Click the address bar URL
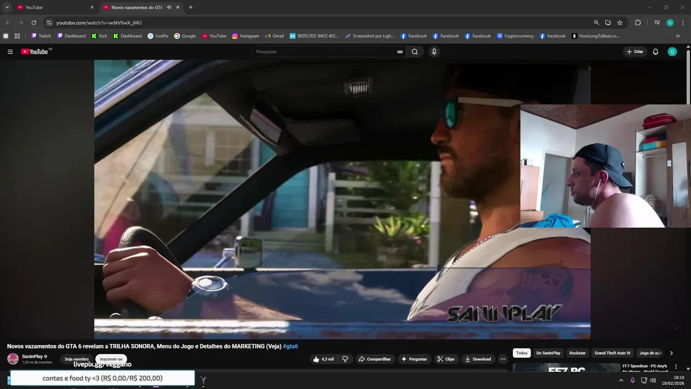691x389 pixels. click(x=99, y=23)
